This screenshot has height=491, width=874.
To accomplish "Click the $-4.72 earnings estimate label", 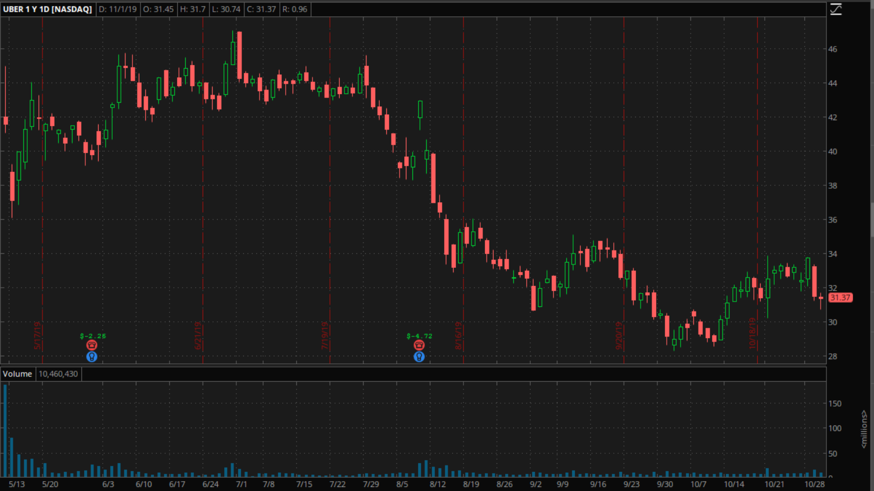I will pos(419,336).
